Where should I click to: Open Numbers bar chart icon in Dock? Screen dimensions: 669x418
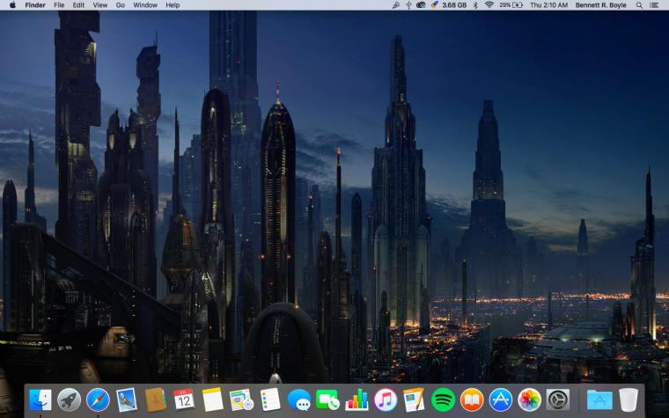(x=357, y=400)
